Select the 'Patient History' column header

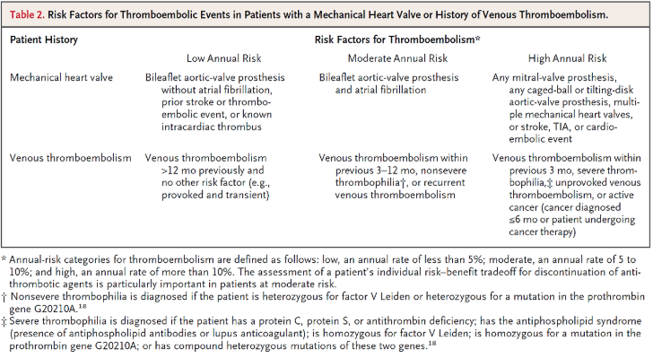44,39
